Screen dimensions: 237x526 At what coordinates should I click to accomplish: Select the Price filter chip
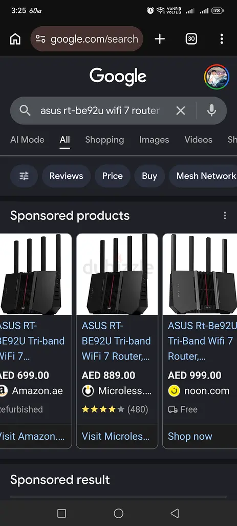click(x=112, y=176)
